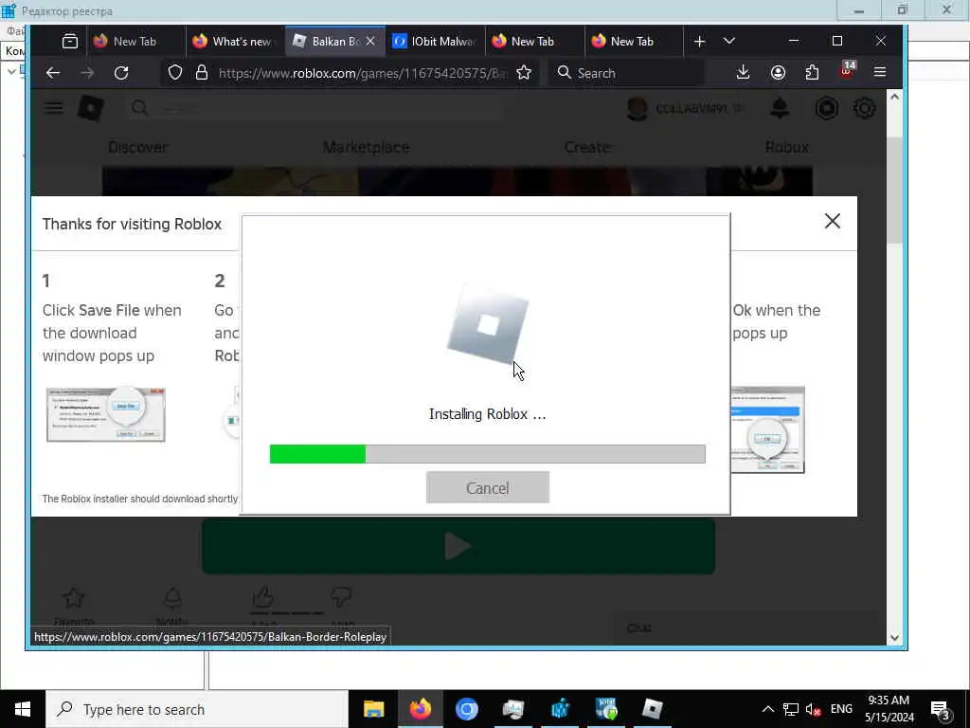Open the tracking protection shield icon

(175, 72)
